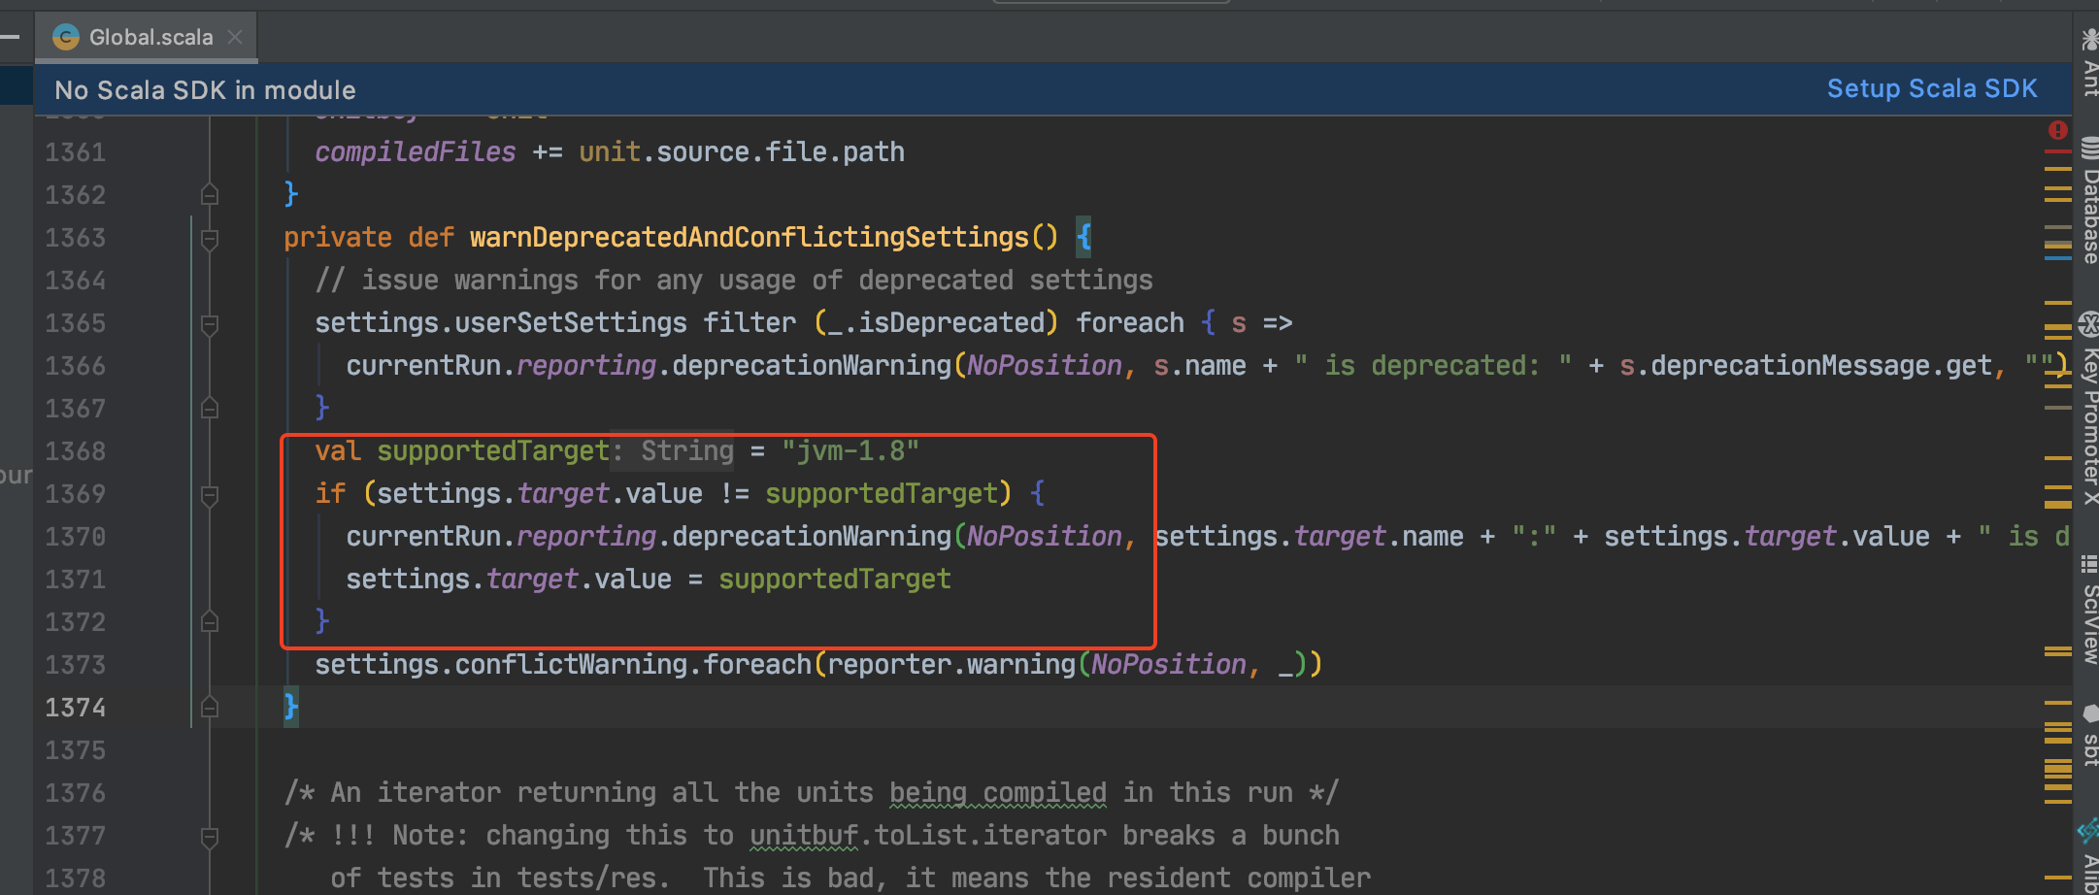2099x895 pixels.
Task: Collapse fold end marker at line 1372
Action: point(209,622)
